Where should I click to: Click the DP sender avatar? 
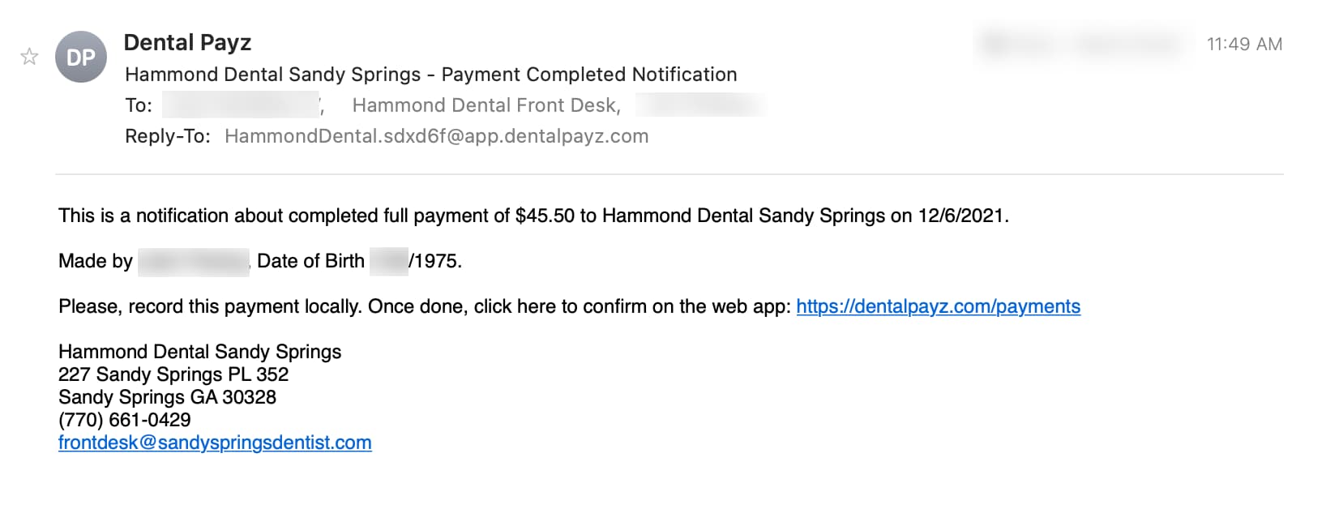pos(81,57)
